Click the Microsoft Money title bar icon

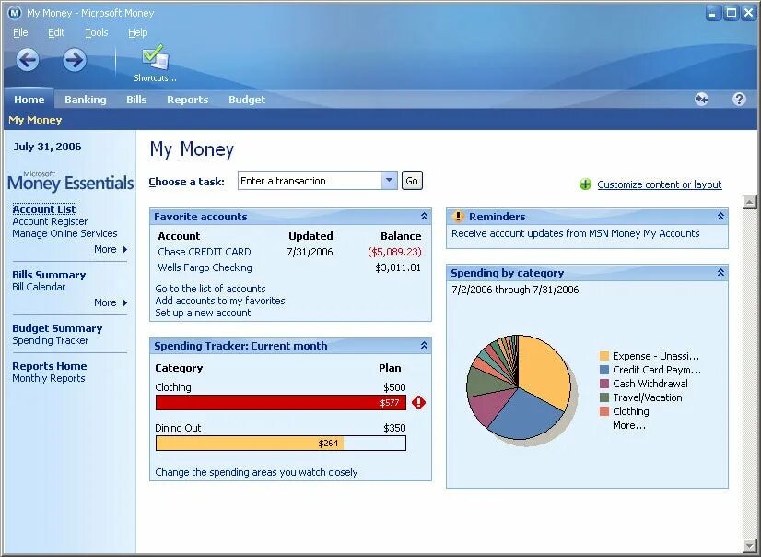tap(15, 13)
